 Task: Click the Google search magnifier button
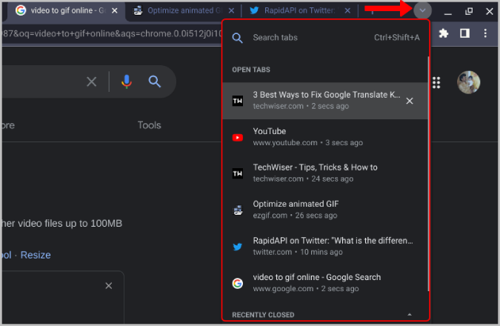[155, 81]
